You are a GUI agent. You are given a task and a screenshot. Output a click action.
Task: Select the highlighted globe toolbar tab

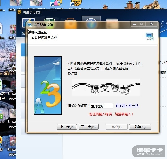(x=91, y=22)
